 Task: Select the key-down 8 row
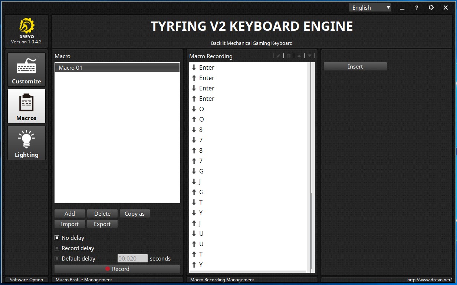coord(249,130)
